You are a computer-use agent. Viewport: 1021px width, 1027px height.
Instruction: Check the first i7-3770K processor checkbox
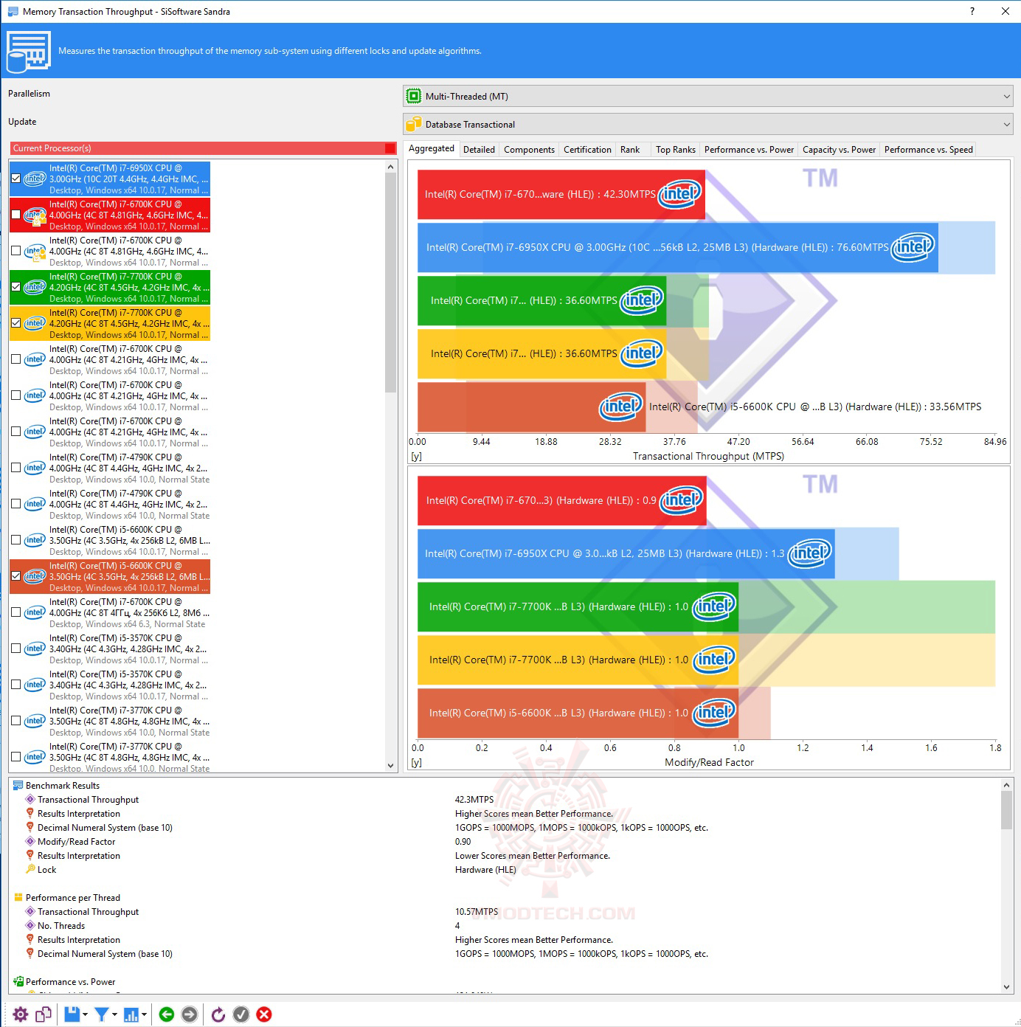pyautogui.click(x=15, y=721)
